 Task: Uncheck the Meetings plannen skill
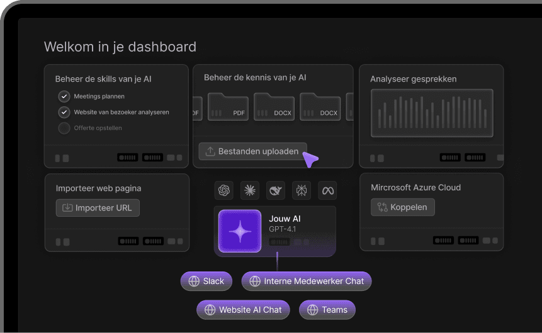click(64, 97)
